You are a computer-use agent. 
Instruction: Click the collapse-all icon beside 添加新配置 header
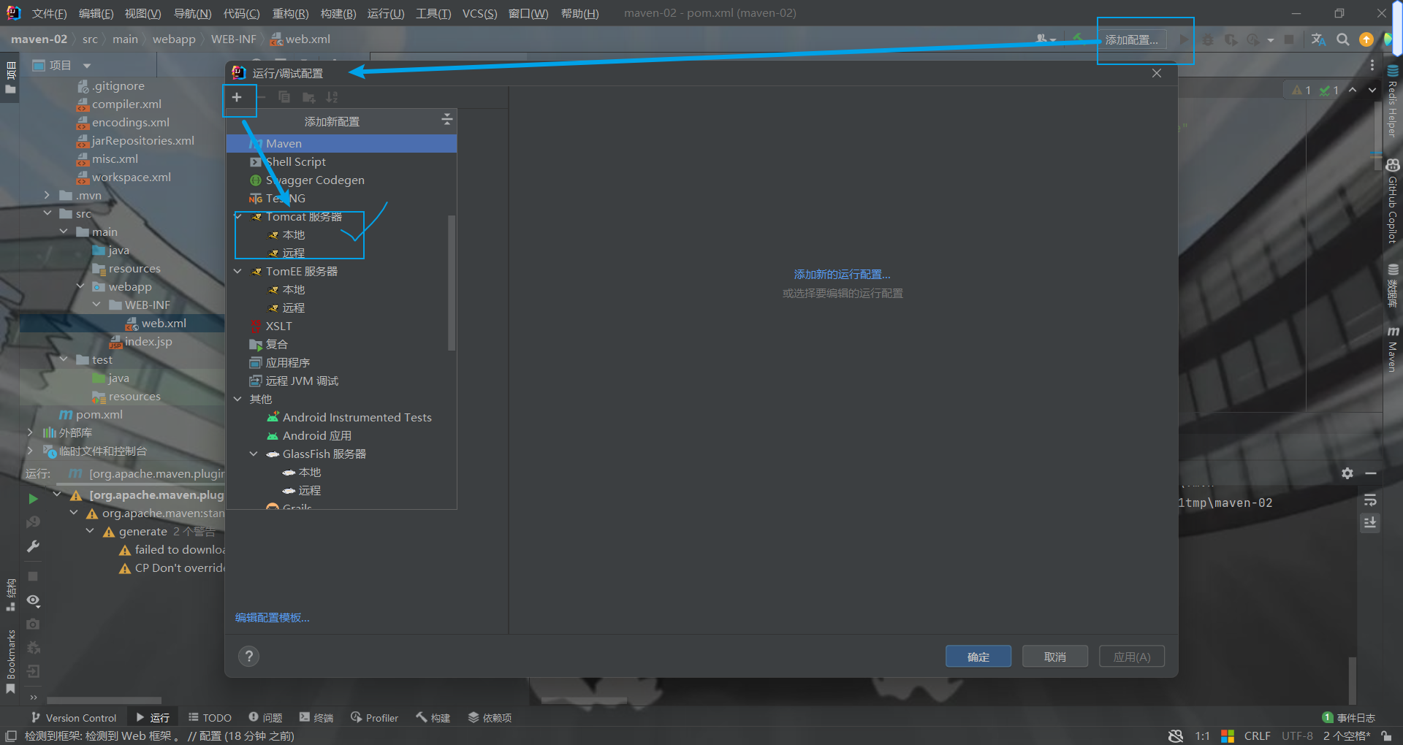coord(447,119)
